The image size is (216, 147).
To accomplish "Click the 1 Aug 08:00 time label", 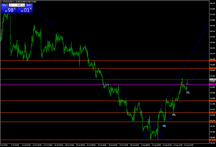I will 145,145.
